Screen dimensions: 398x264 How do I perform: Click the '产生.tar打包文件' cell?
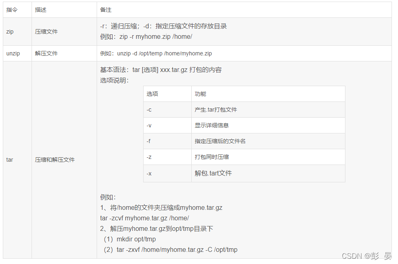268,110
